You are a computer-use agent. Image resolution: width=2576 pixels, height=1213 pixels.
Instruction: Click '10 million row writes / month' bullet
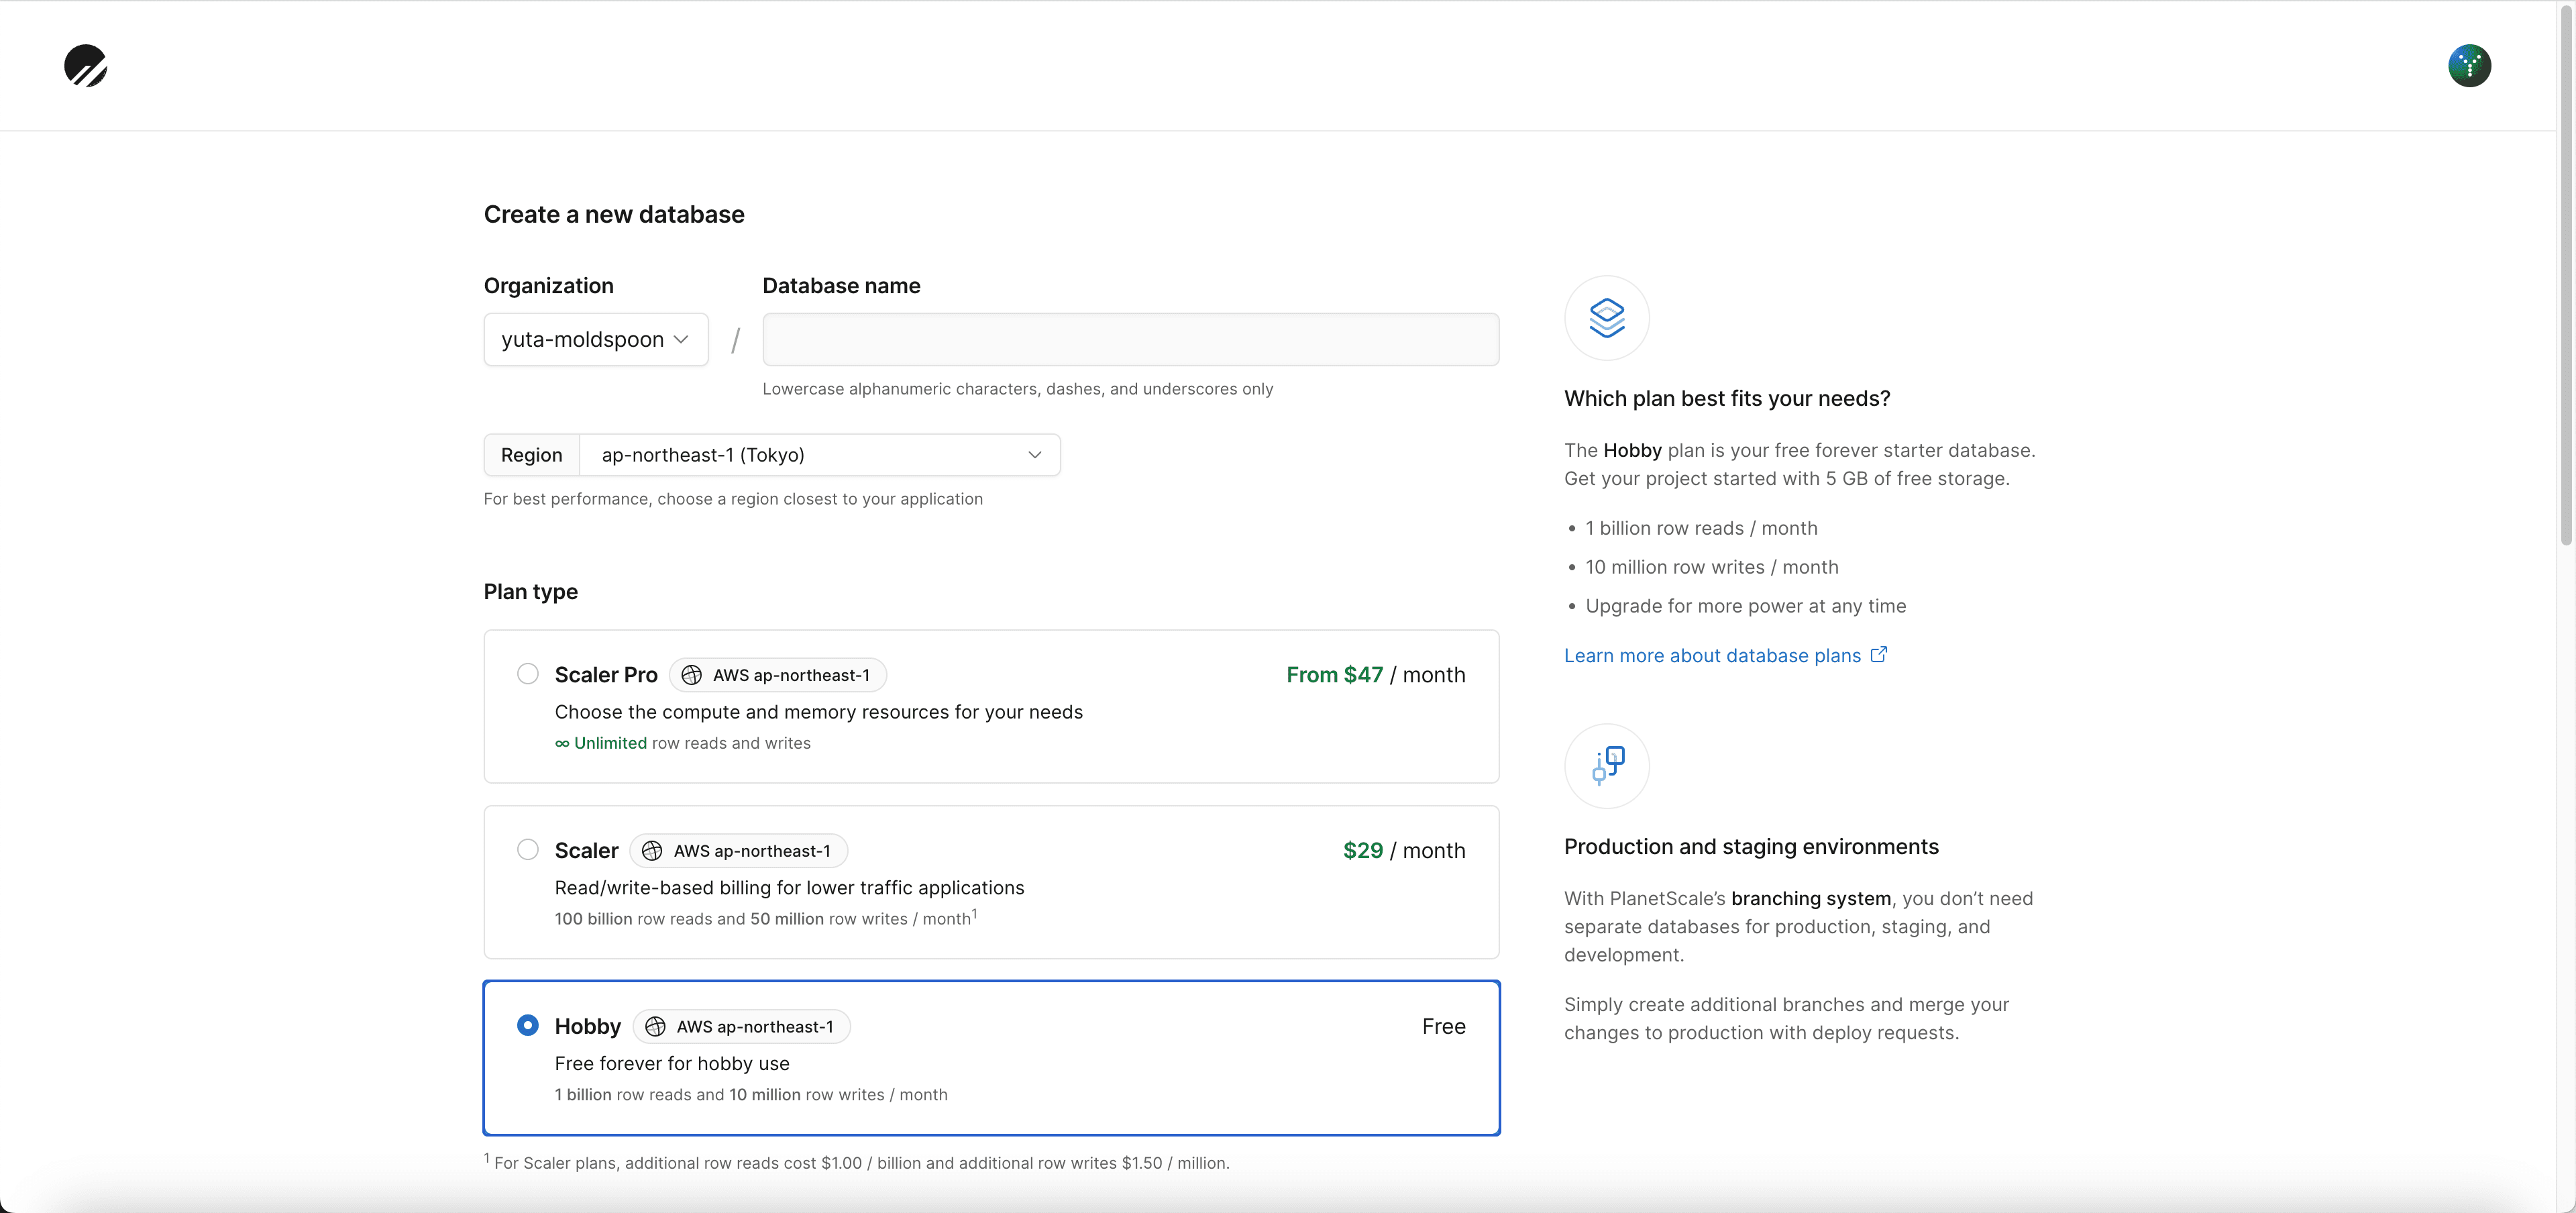coord(1711,567)
